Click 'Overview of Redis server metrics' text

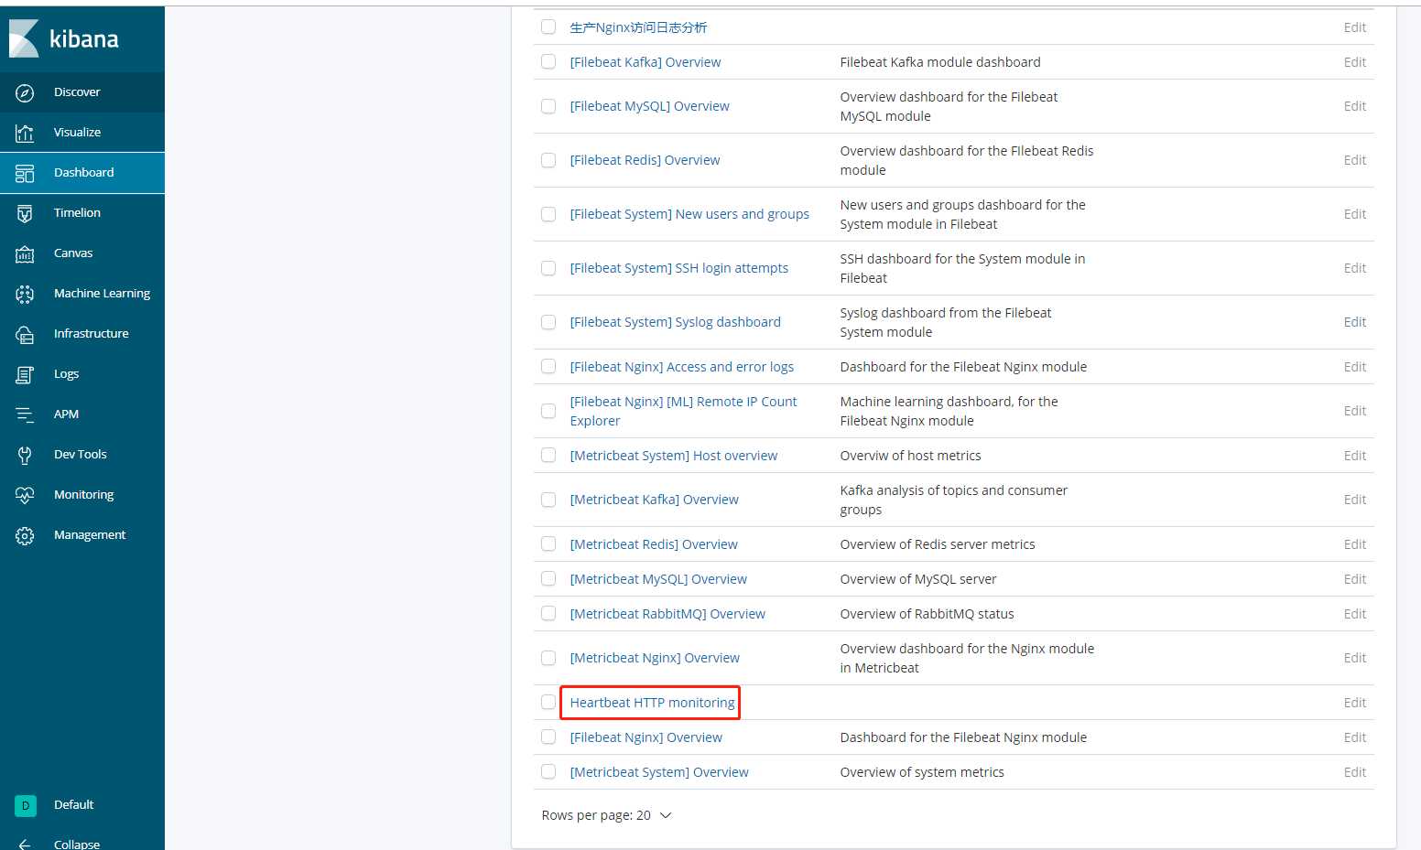[938, 544]
